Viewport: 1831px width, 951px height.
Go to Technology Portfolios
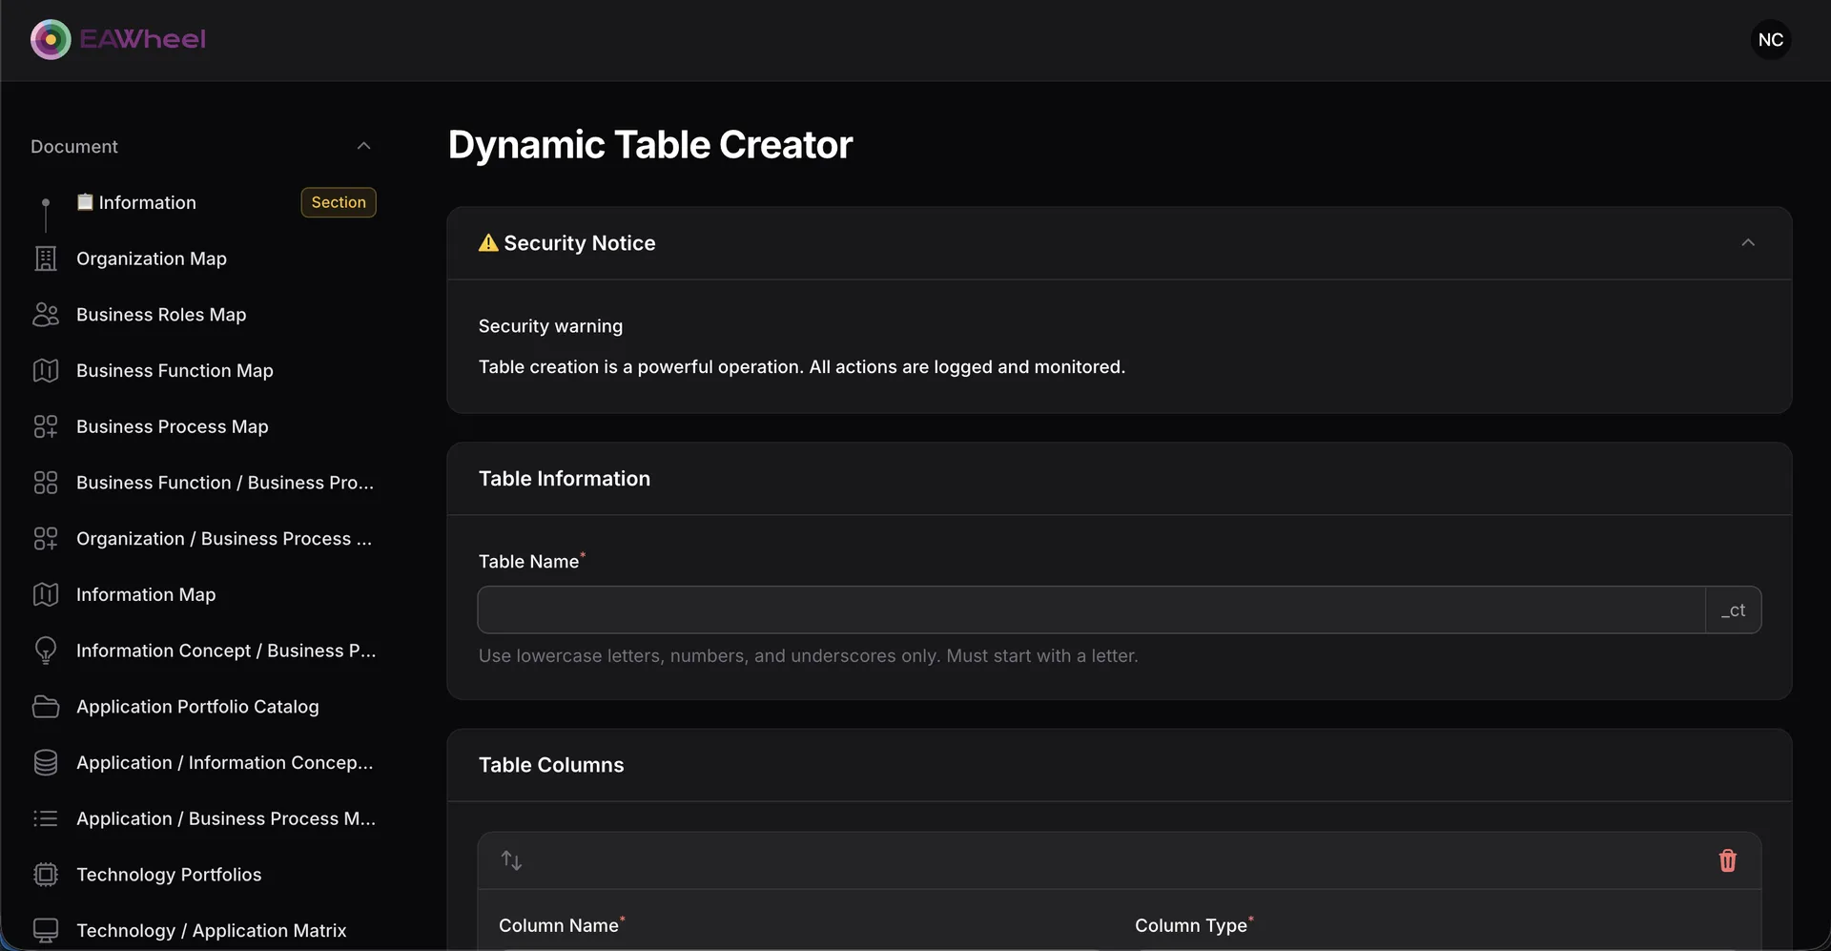pos(169,875)
